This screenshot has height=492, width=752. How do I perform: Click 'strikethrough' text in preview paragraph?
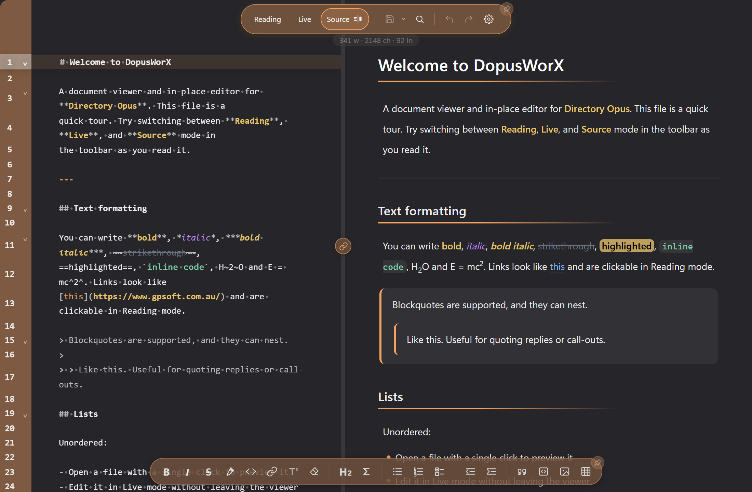566,246
